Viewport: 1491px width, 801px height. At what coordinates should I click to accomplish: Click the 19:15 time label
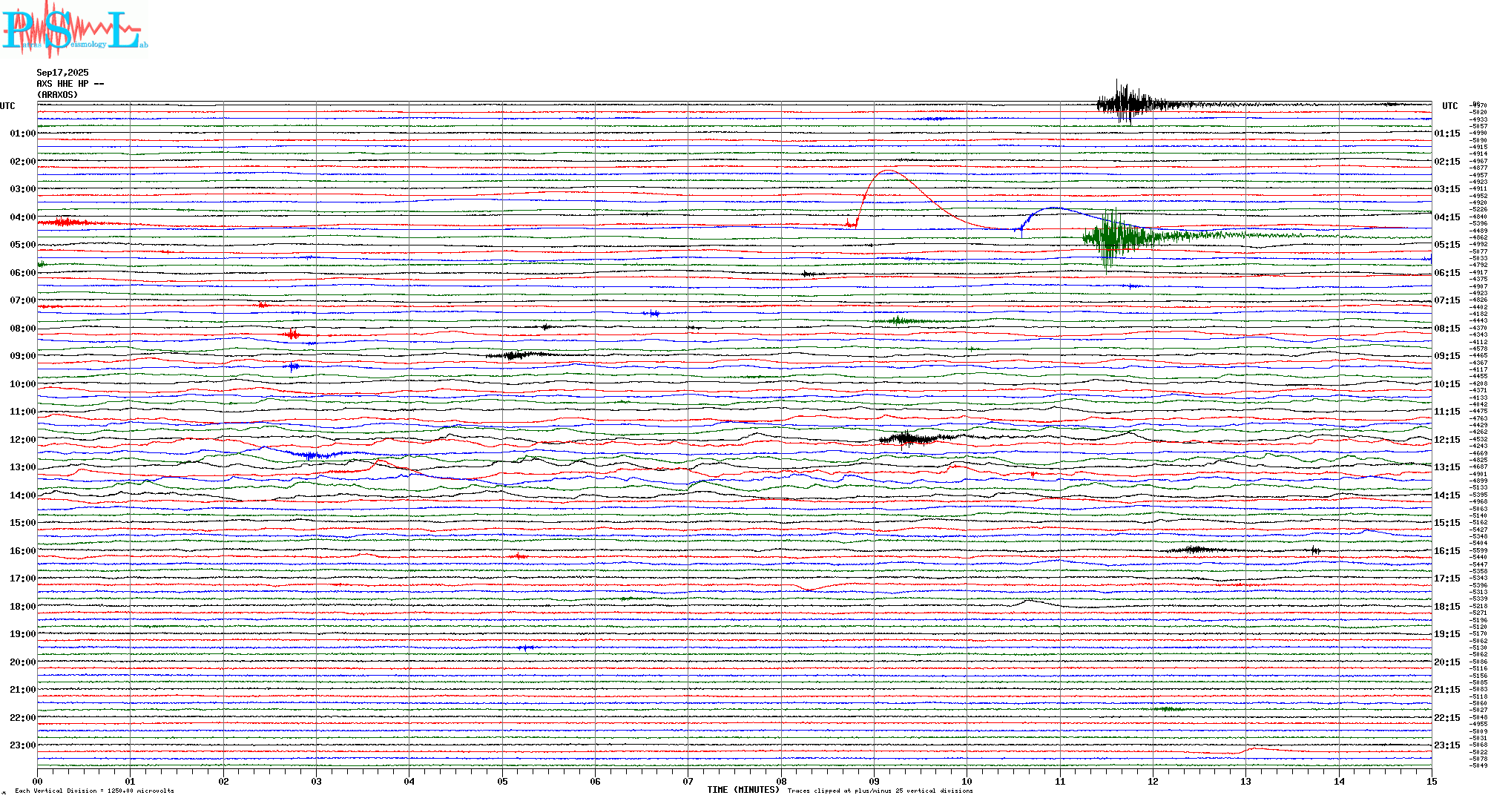[1447, 634]
